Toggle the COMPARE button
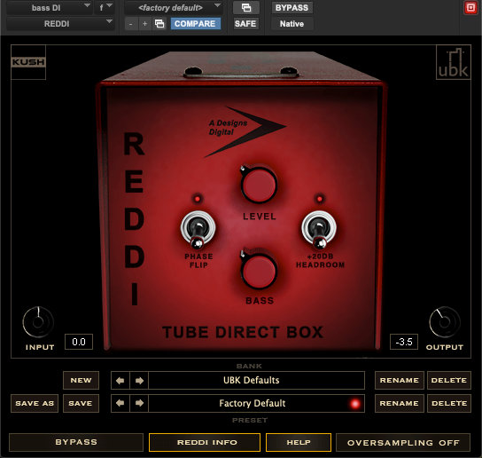482x458 pixels. point(196,24)
